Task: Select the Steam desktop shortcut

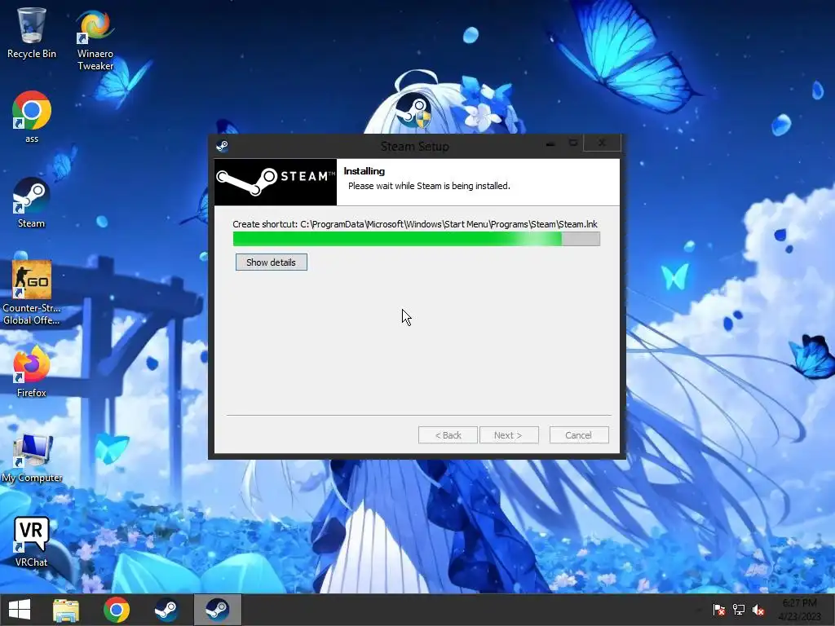Action: coord(32,202)
